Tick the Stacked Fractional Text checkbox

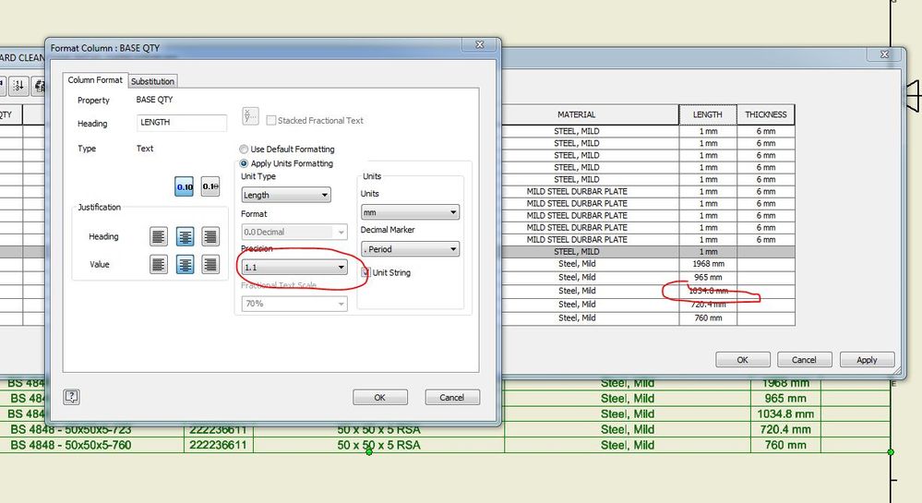[x=271, y=120]
